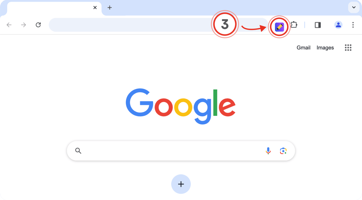The image size is (362, 200).
Task: Reload the current page
Action: click(x=38, y=25)
